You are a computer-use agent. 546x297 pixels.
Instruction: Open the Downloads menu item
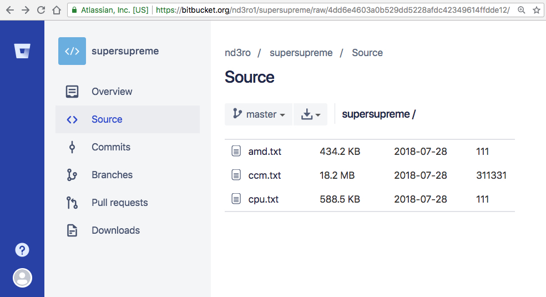point(128,230)
